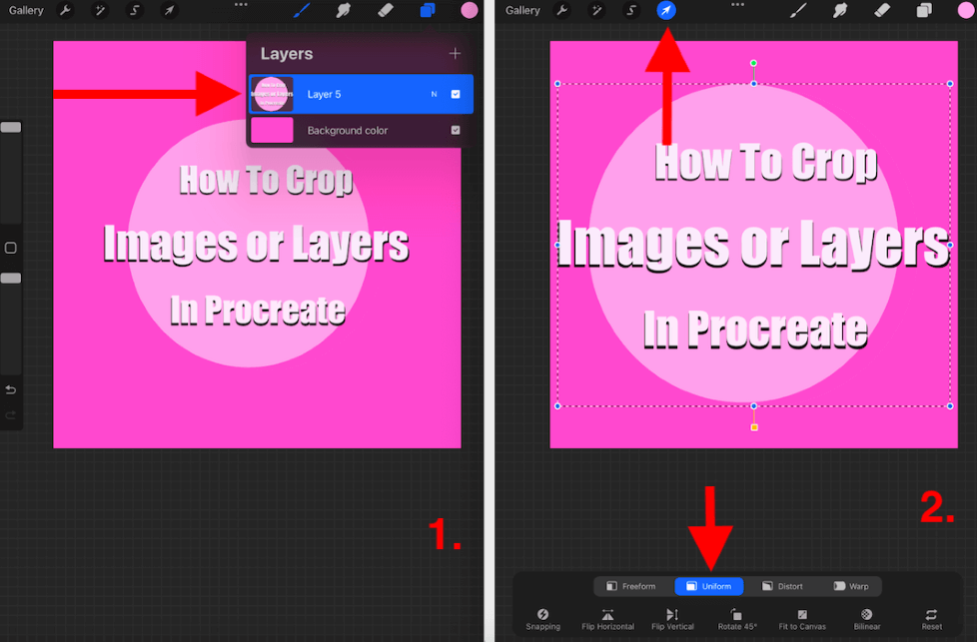Toggle the visibility checkbox on Layer 5
This screenshot has height=642, width=977.
[455, 94]
